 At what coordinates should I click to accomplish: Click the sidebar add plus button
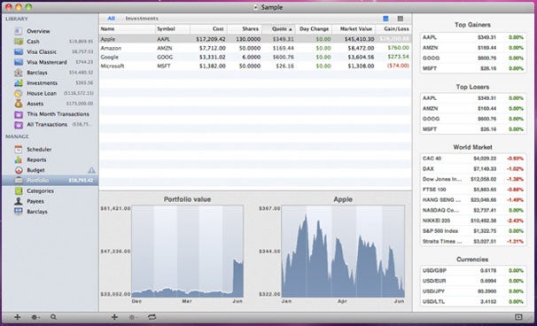pyautogui.click(x=17, y=317)
